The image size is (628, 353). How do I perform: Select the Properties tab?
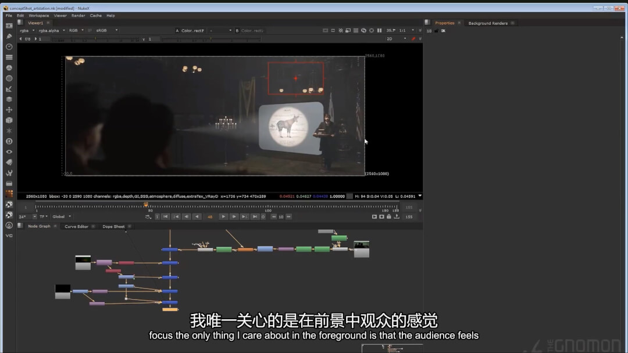(x=445, y=23)
